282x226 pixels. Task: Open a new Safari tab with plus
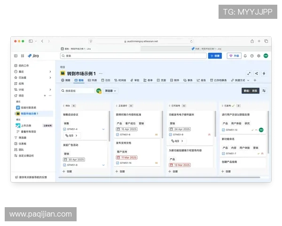(x=259, y=41)
